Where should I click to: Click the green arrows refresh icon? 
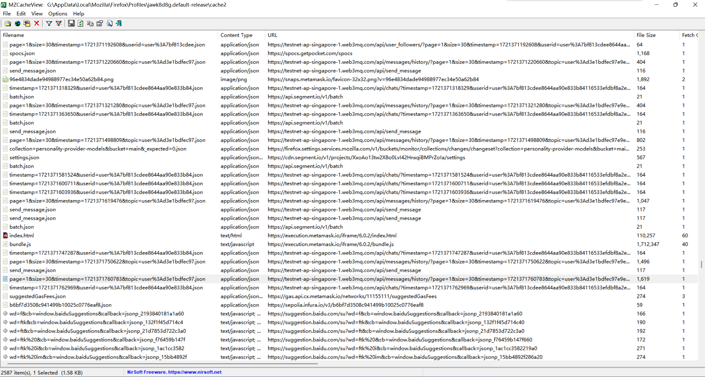click(80, 23)
